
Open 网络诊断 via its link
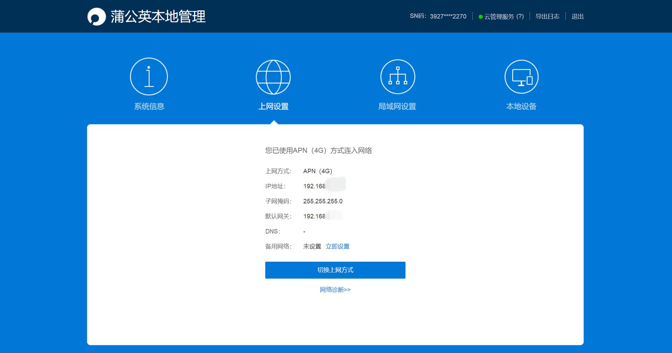coord(335,289)
